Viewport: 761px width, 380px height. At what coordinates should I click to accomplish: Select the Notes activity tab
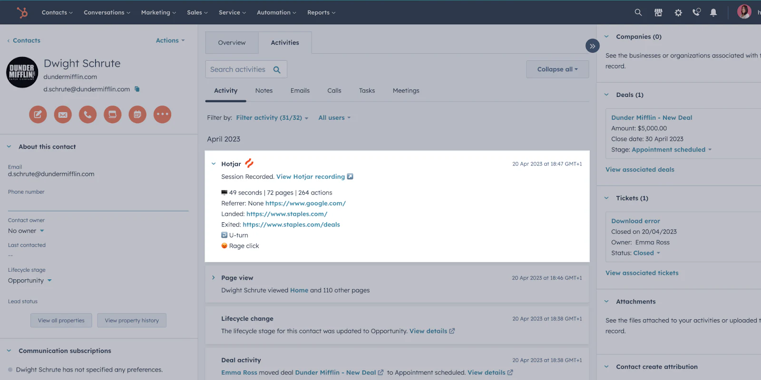click(x=264, y=91)
